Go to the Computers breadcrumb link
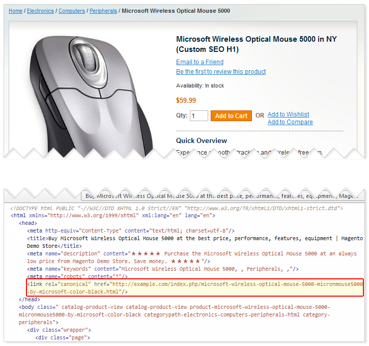Viewport: 369px width, 346px height. (x=72, y=11)
